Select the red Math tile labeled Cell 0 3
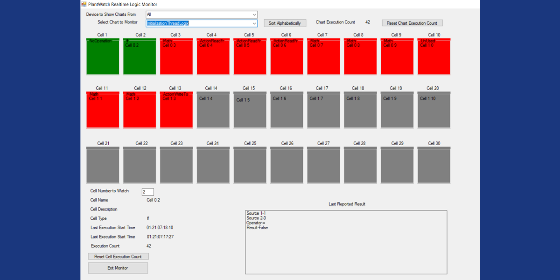This screenshot has height=280, width=560. (x=176, y=56)
